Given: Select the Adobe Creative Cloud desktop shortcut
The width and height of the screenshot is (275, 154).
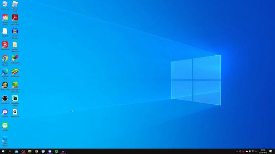Looking at the screenshot, I should 5,18.
